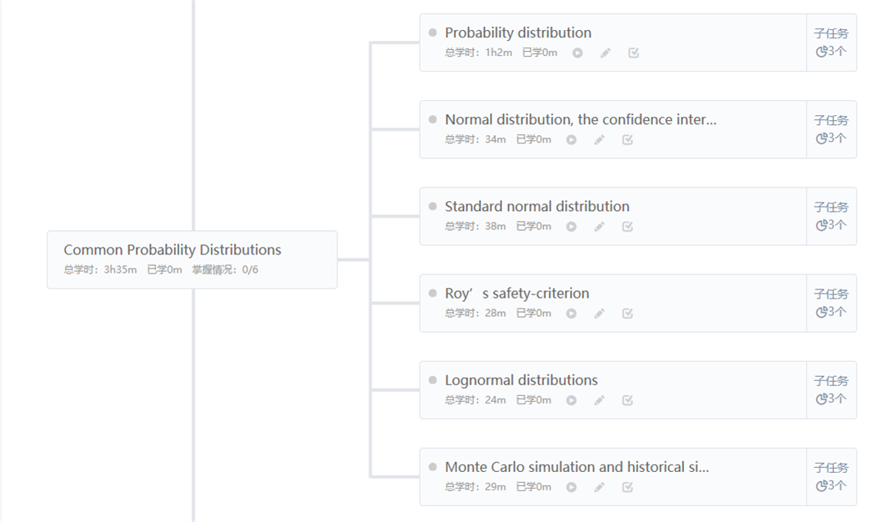893x522 pixels.
Task: Edit the Monte Carlo simulation item
Action: tap(599, 487)
